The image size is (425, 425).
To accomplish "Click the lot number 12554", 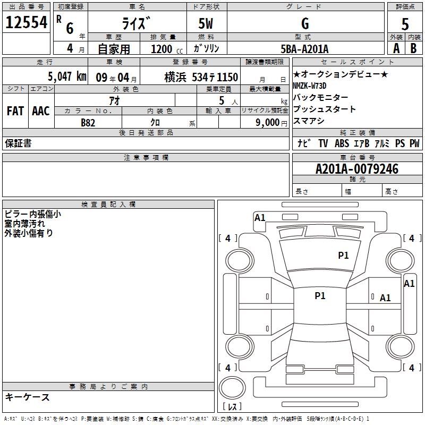I will [x=26, y=22].
